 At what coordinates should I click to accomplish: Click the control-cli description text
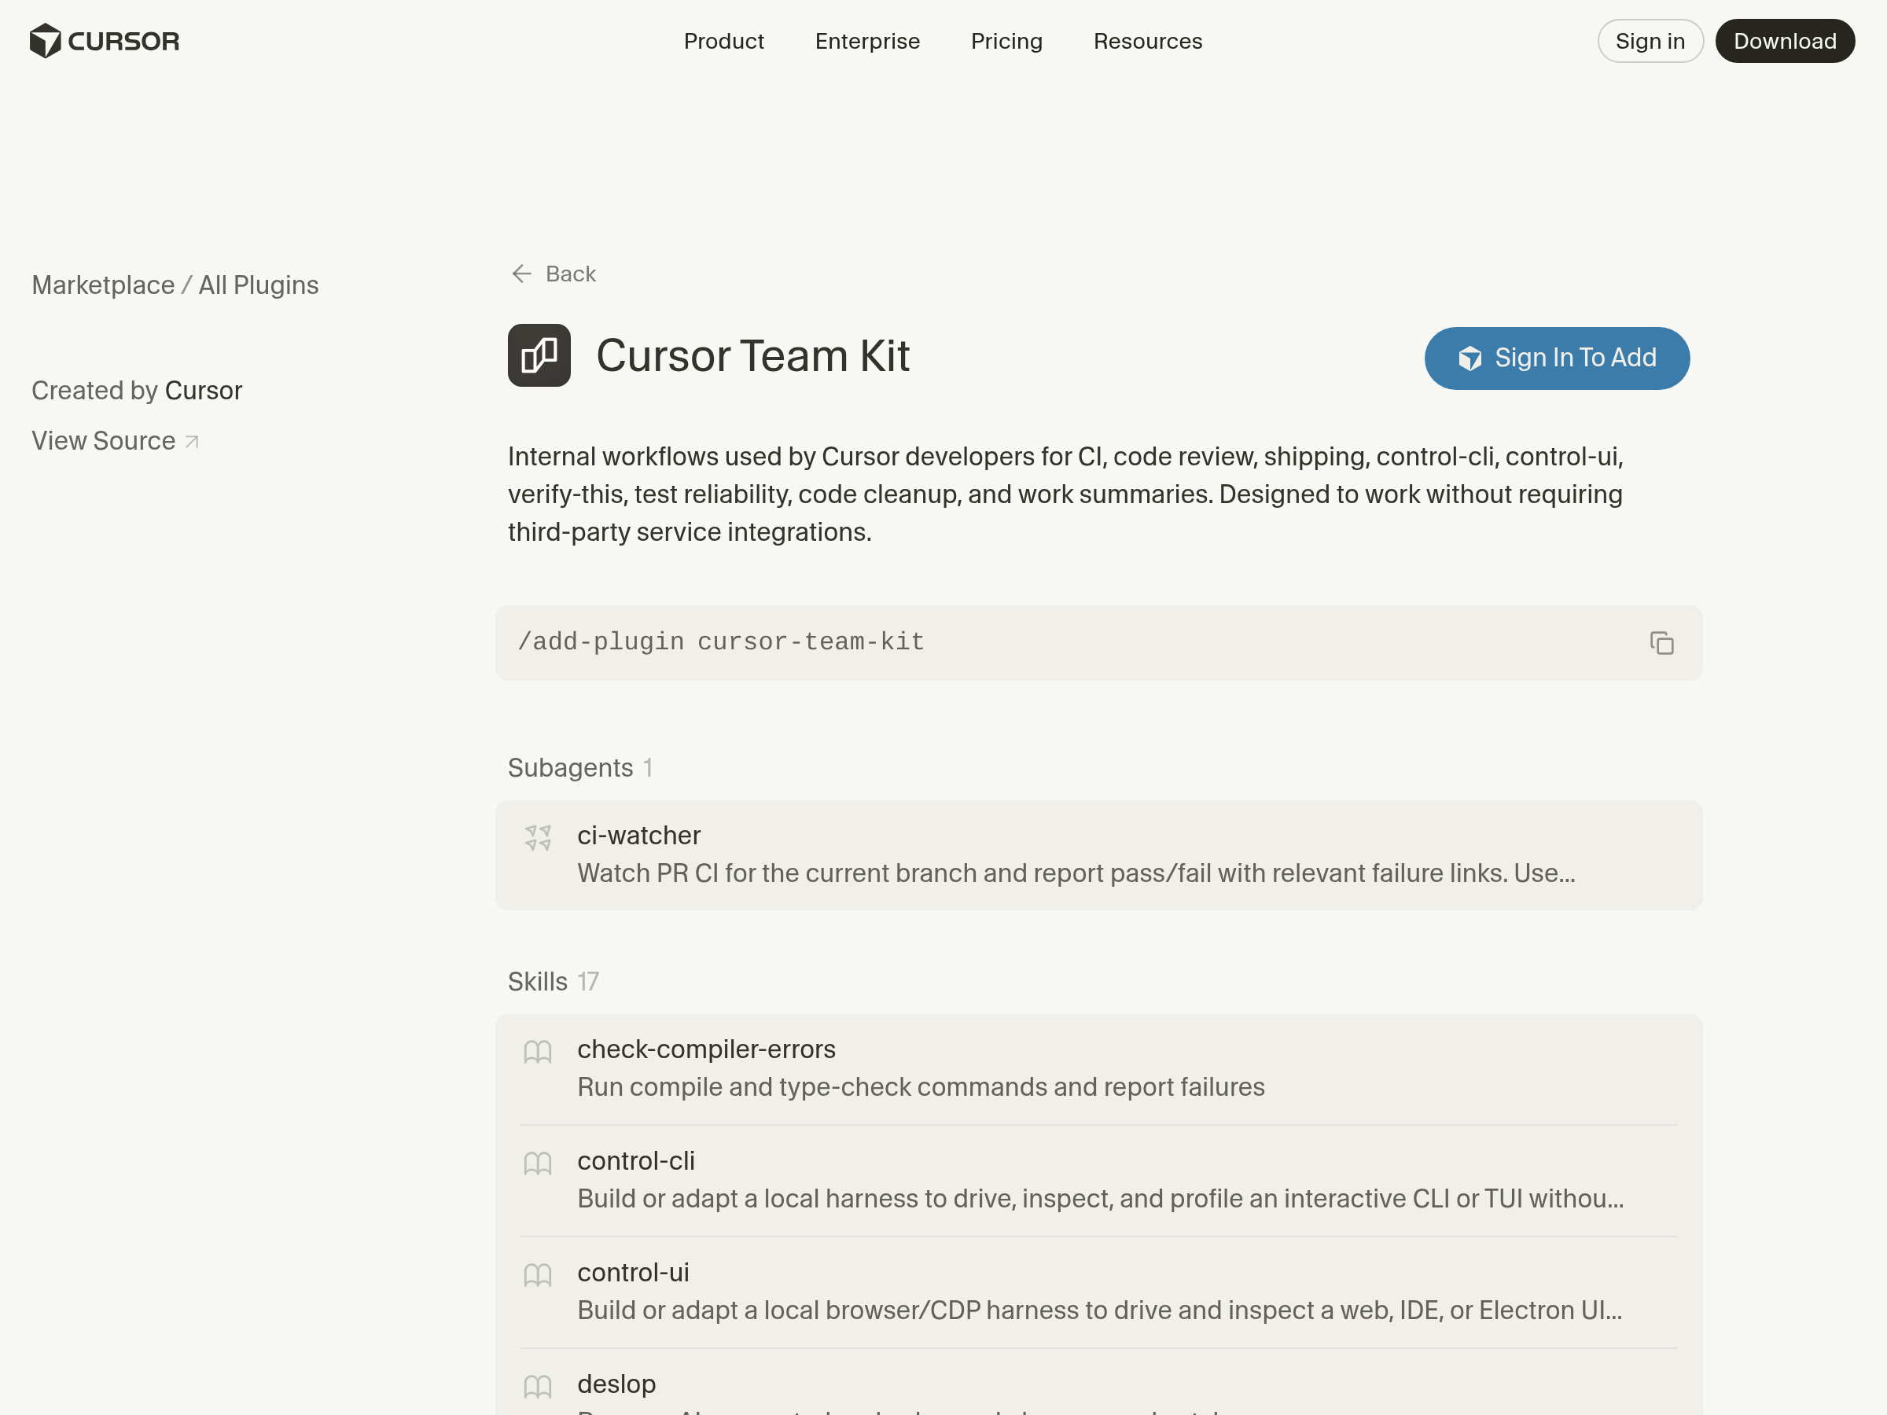click(x=1101, y=1198)
